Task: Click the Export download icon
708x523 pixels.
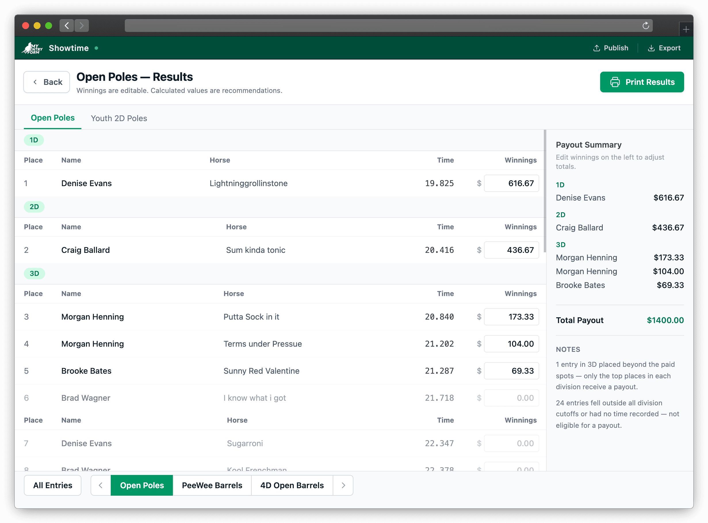Action: 651,48
